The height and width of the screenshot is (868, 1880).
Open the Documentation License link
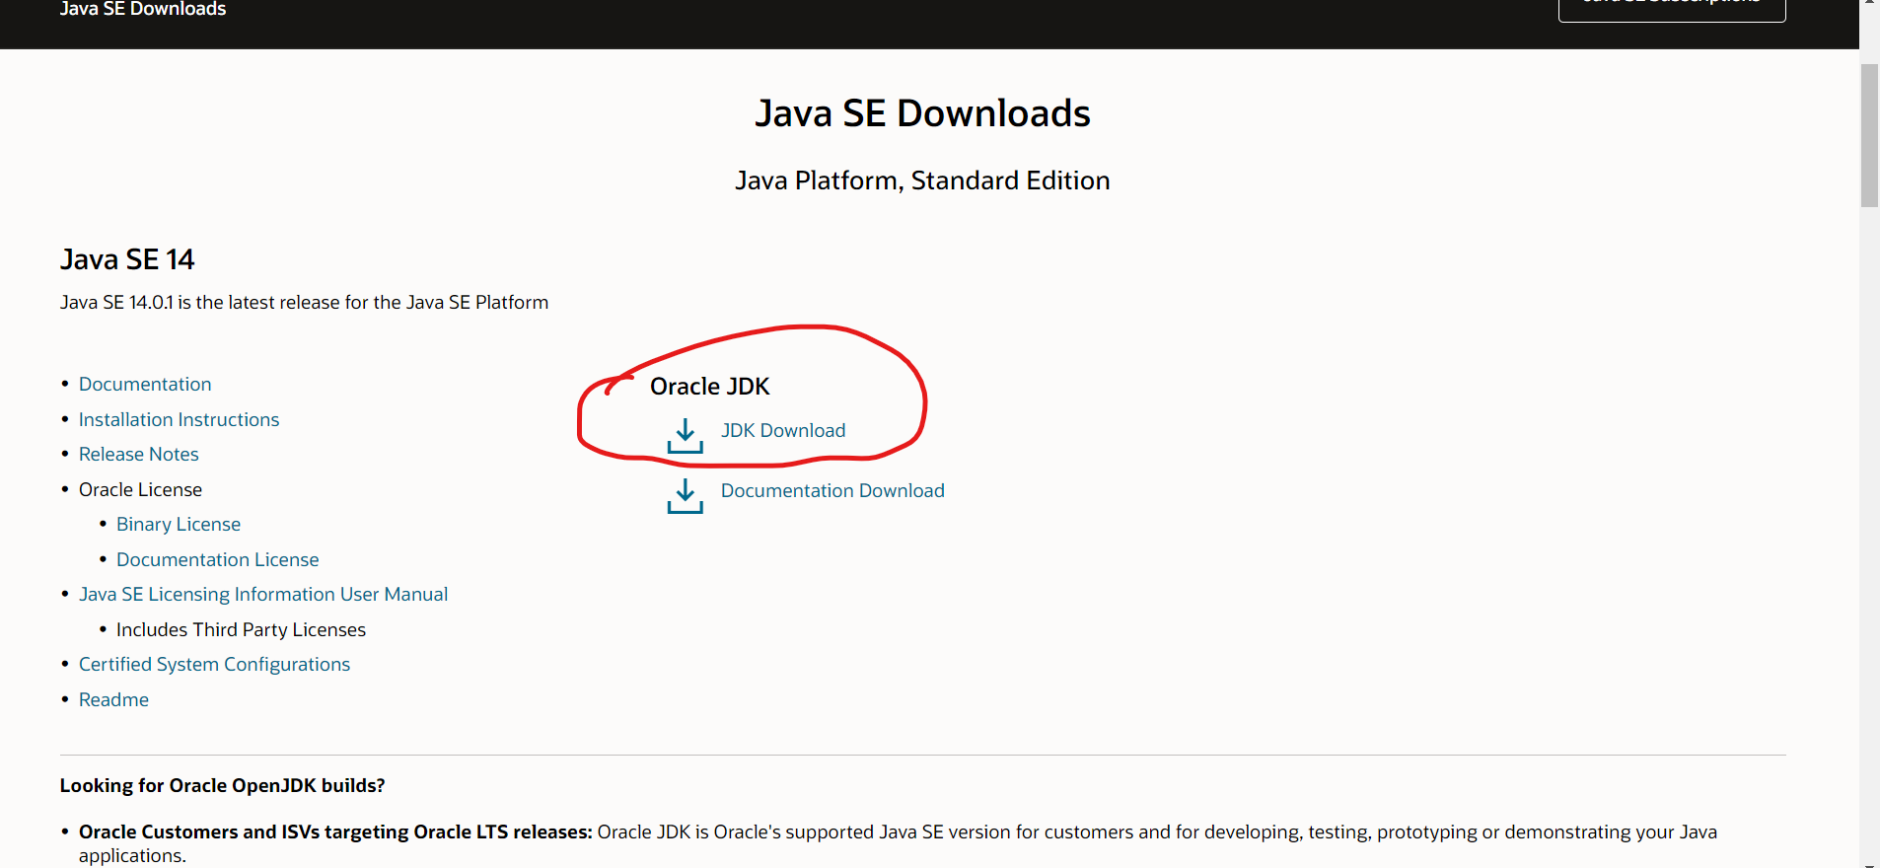tap(218, 560)
